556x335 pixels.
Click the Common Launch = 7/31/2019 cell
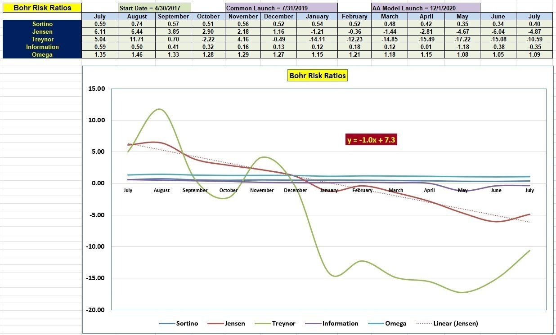click(281, 8)
